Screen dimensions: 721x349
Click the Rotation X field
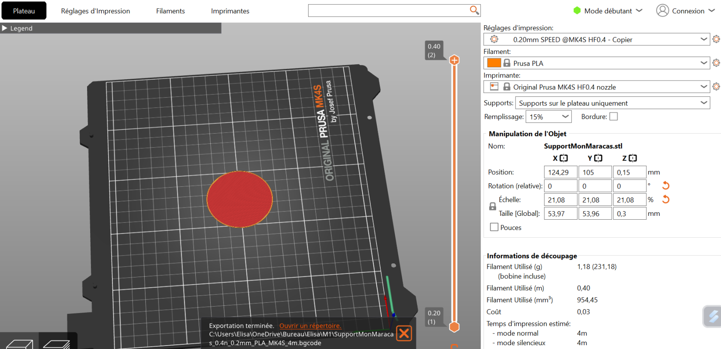[x=560, y=186]
